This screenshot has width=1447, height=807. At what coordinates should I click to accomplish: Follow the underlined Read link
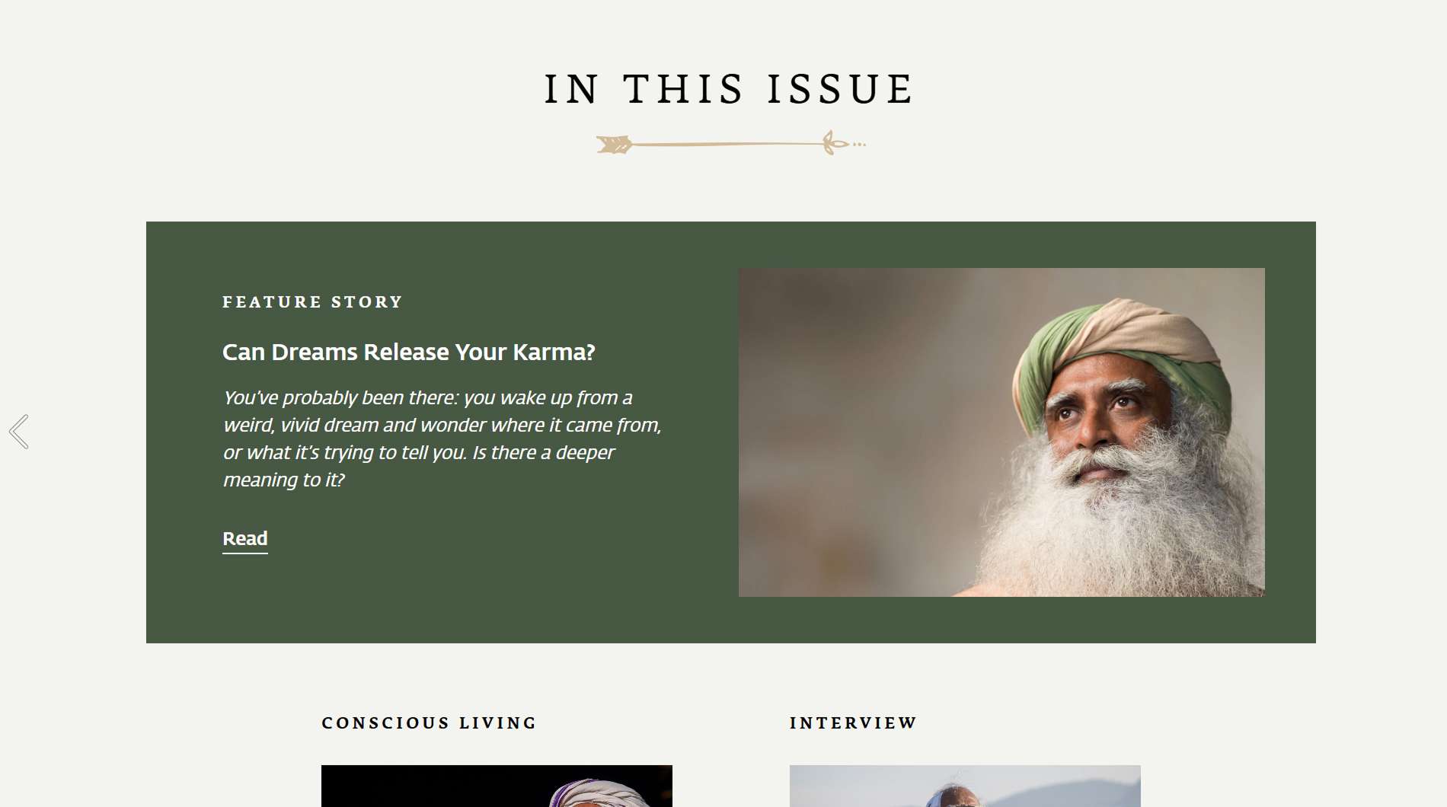click(244, 539)
